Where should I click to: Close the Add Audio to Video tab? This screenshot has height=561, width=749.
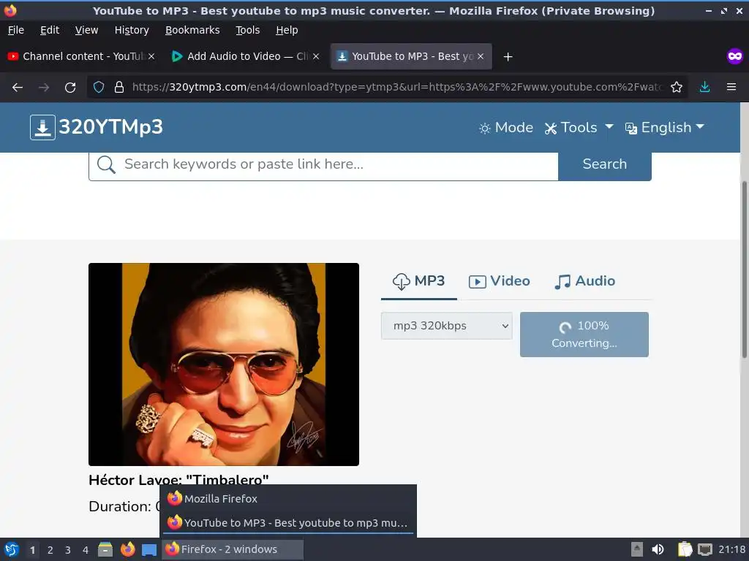316,56
